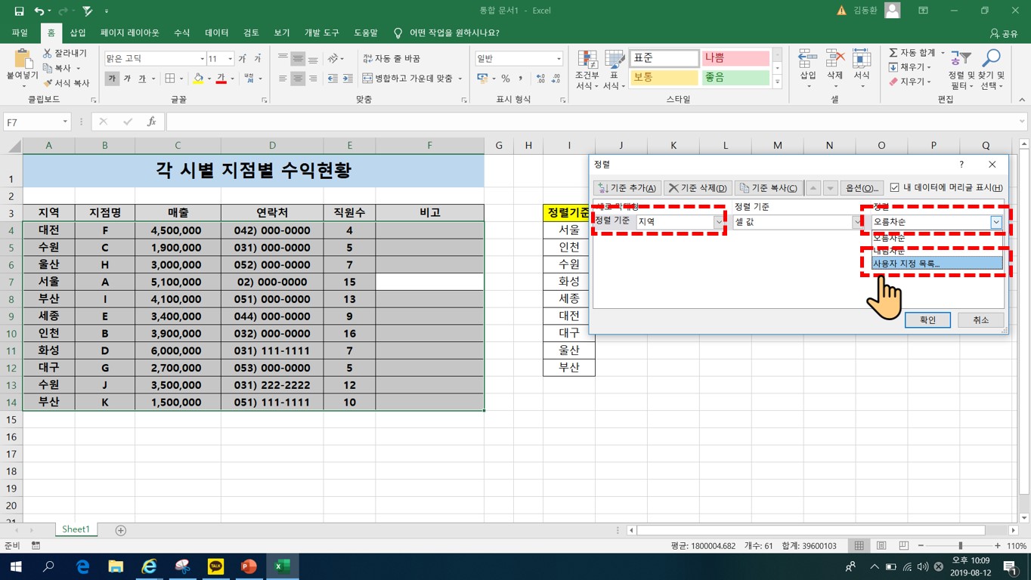Click the cell borders icon

click(x=170, y=79)
